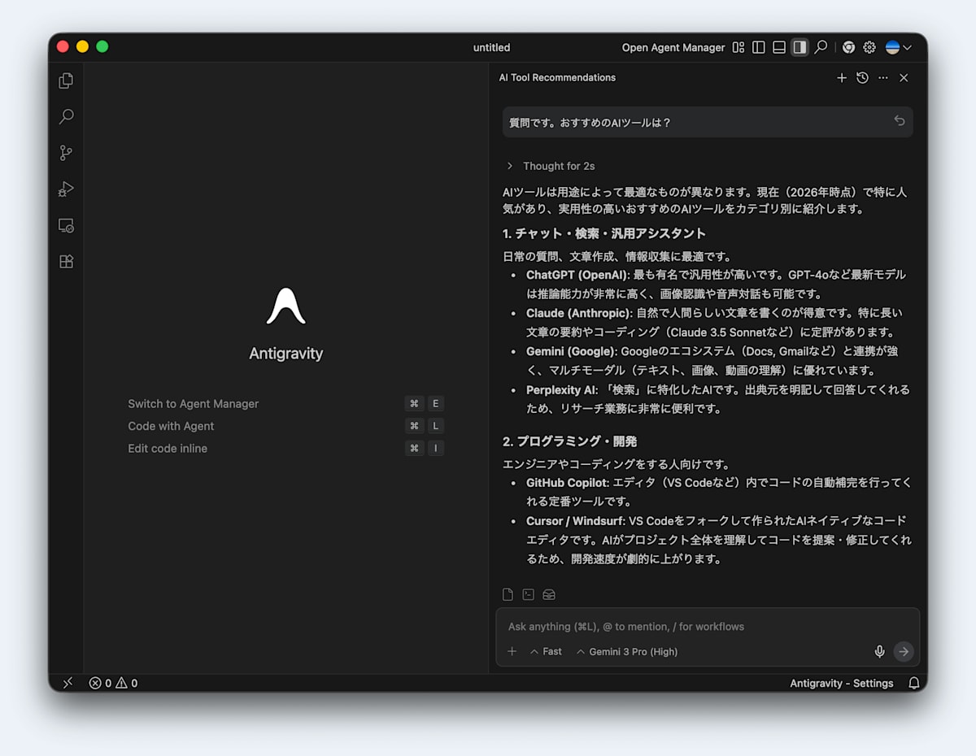Toggle the agent side panel

point(800,47)
